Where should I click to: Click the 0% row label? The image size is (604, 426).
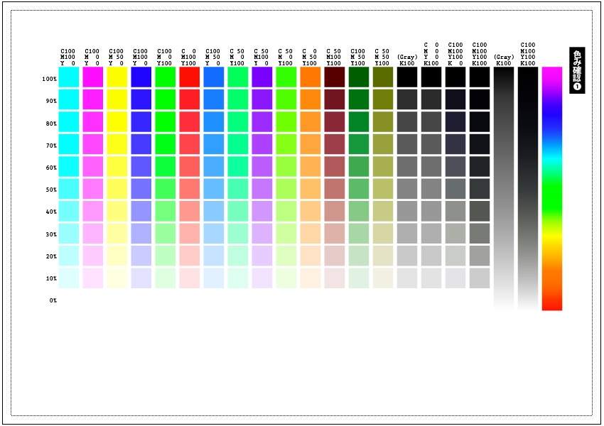(53, 300)
